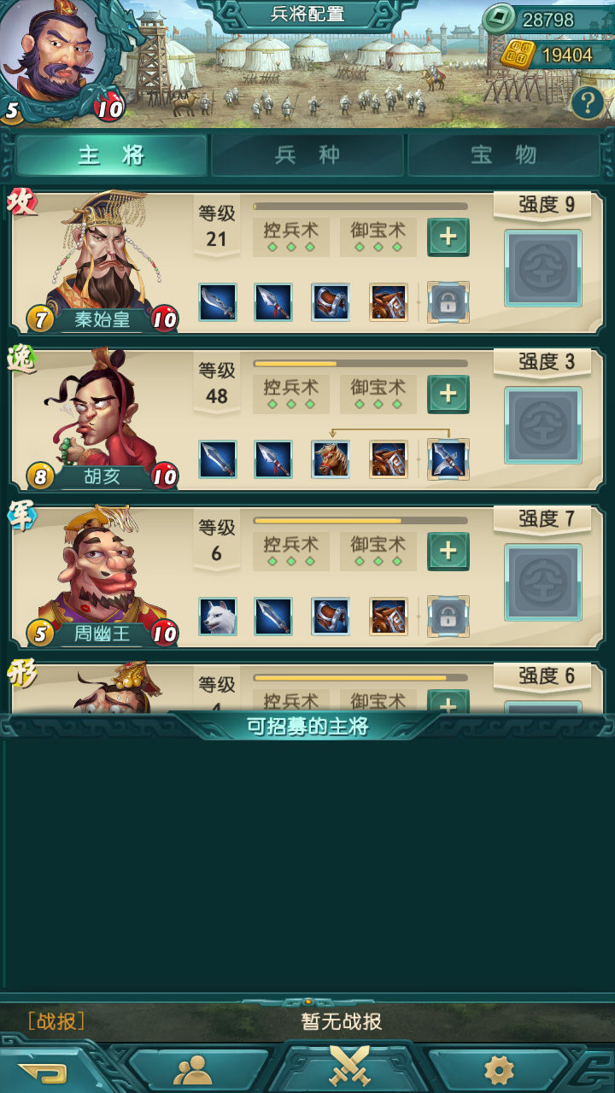Image resolution: width=615 pixels, height=1093 pixels.
Task: Open the 战报 battle report label
Action: click(56, 1021)
